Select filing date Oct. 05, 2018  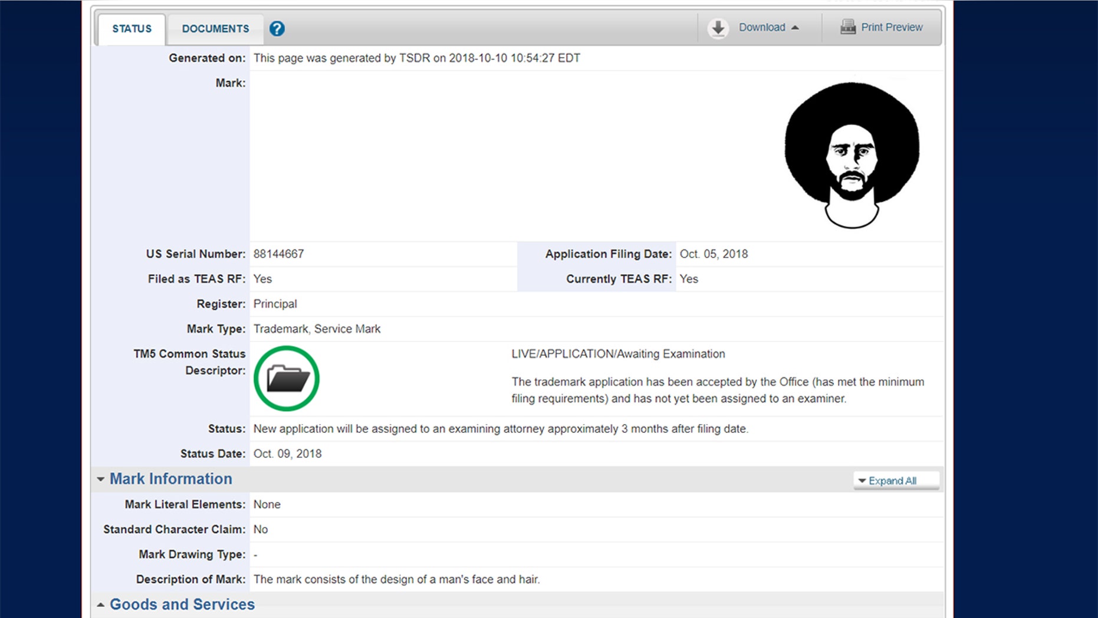pos(714,254)
